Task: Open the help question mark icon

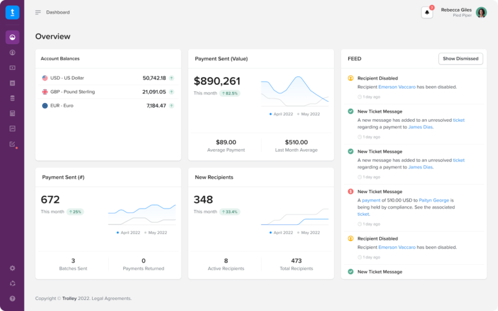Action: 12,299
